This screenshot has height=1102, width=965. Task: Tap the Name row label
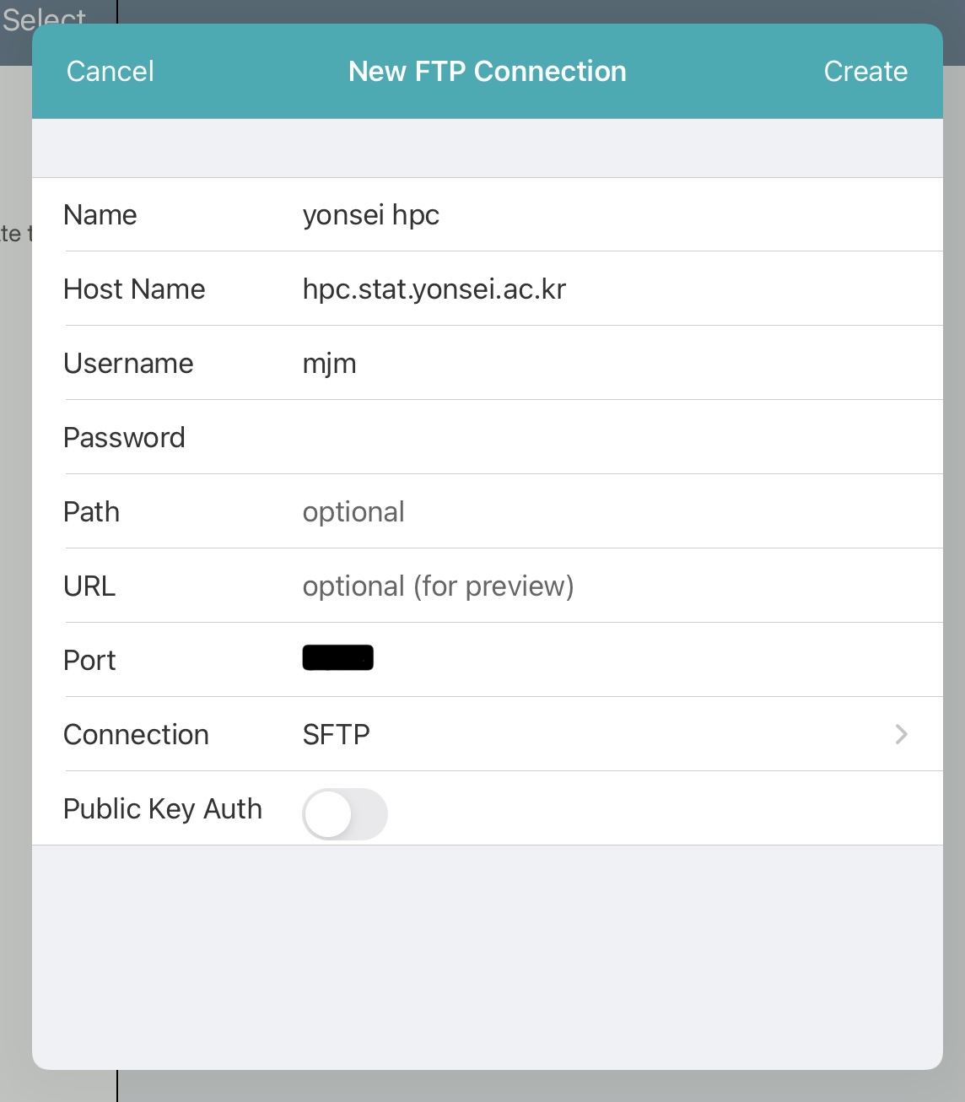[100, 215]
